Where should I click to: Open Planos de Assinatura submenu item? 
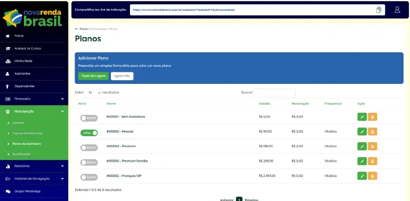click(27, 144)
